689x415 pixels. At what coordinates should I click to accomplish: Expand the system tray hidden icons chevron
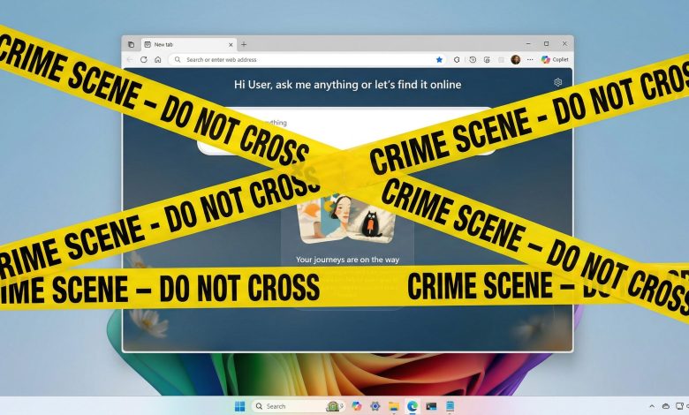(x=652, y=406)
